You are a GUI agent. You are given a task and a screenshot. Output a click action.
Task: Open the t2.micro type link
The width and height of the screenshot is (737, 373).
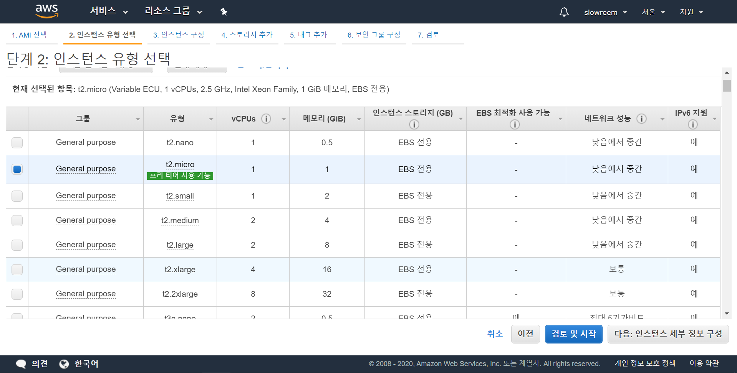click(x=180, y=164)
